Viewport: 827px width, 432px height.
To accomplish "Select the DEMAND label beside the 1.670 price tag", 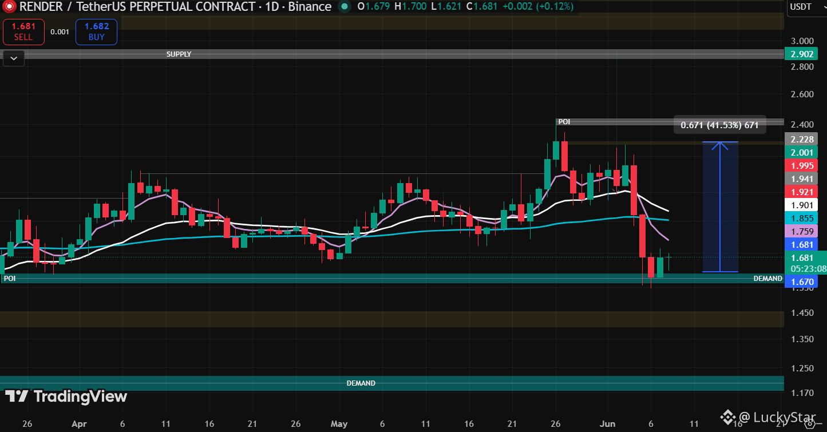I will point(767,279).
